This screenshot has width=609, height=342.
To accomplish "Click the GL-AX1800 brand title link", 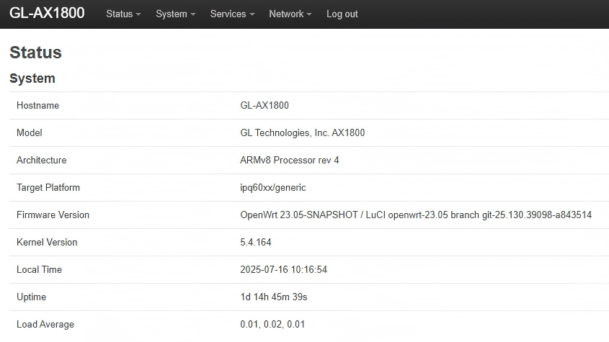I will tap(47, 13).
